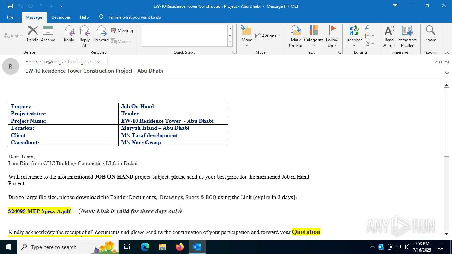Collapse the ribbon with the chevron
Image resolution: width=452 pixels, height=254 pixels.
tap(447, 53)
